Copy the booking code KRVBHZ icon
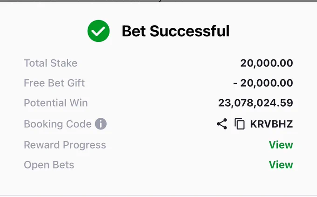The image size is (317, 197). click(240, 124)
